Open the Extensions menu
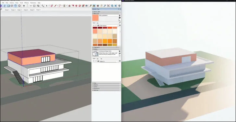The width and height of the screenshot is (236, 122). 33,3
